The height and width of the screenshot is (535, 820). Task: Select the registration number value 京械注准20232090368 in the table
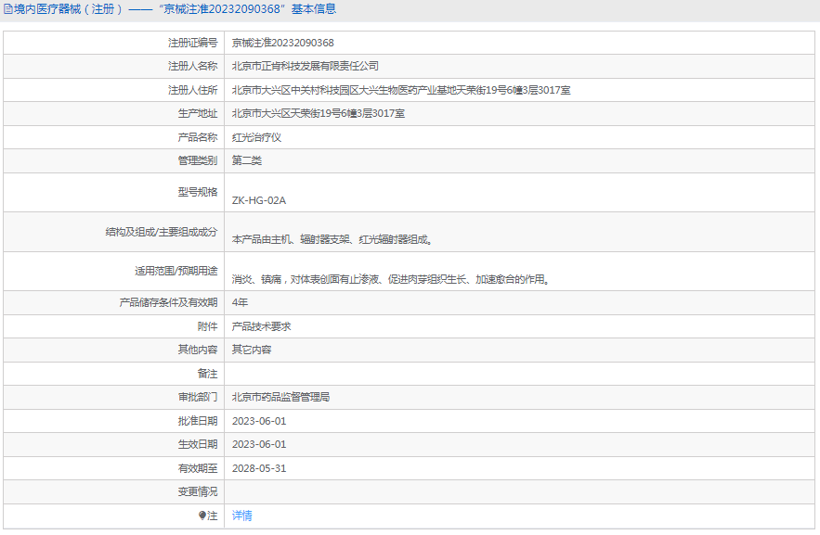point(283,43)
